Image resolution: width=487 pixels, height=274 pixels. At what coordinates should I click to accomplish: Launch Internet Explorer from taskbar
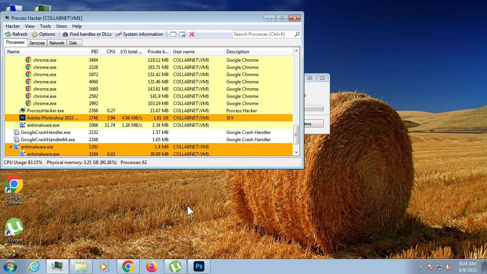pos(34,267)
